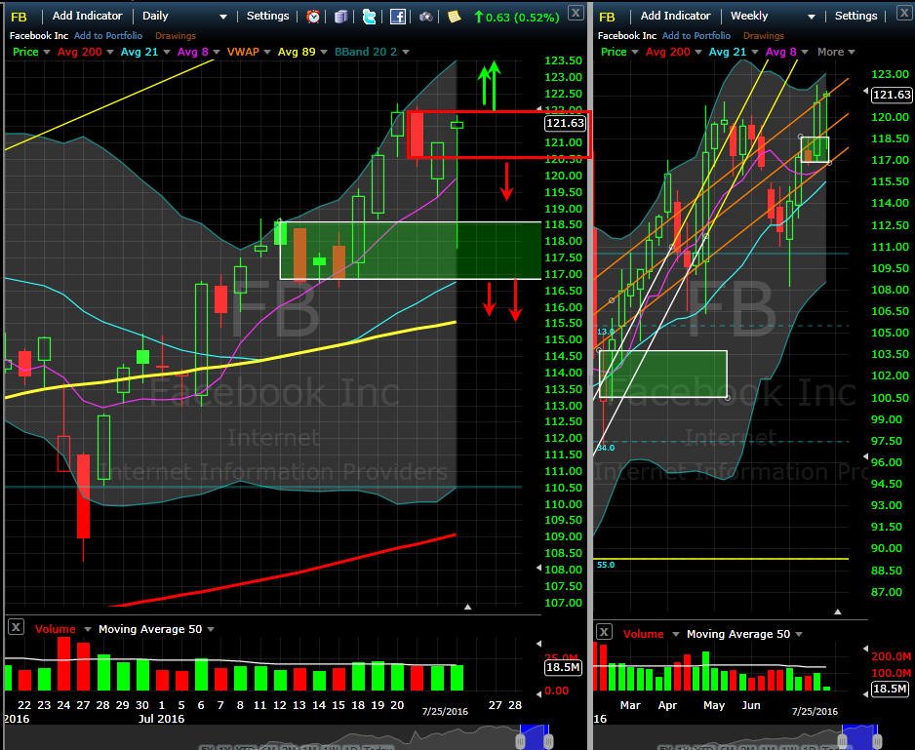Click the FB ticker symbol in daily chart
The image size is (915, 750).
(19, 17)
